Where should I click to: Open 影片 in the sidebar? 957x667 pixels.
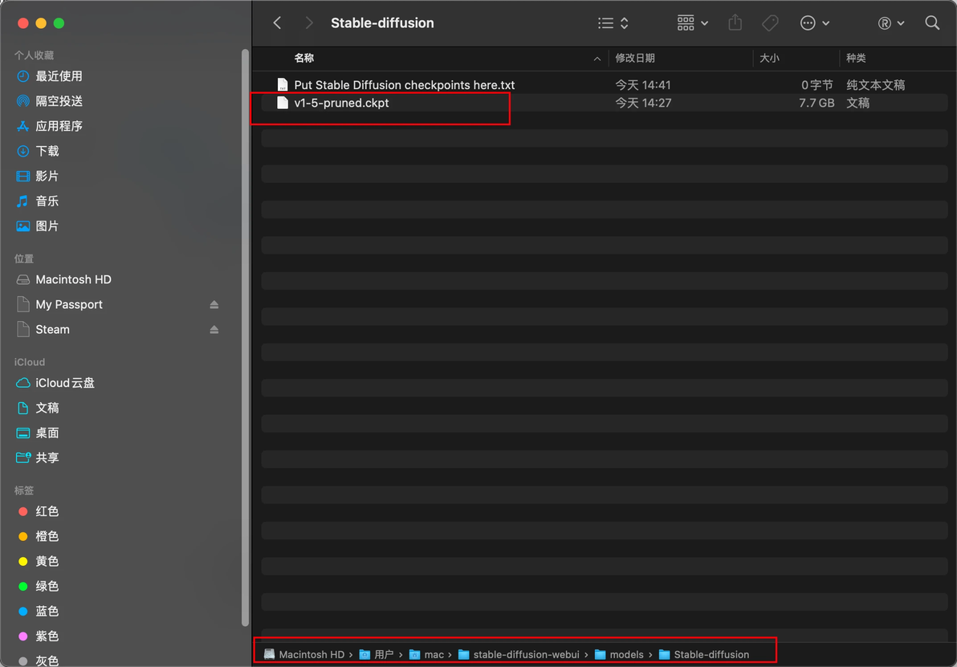point(47,177)
